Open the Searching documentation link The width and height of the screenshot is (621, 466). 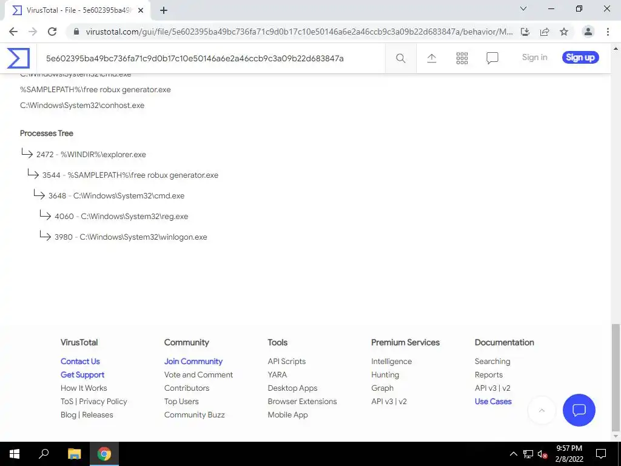click(492, 362)
